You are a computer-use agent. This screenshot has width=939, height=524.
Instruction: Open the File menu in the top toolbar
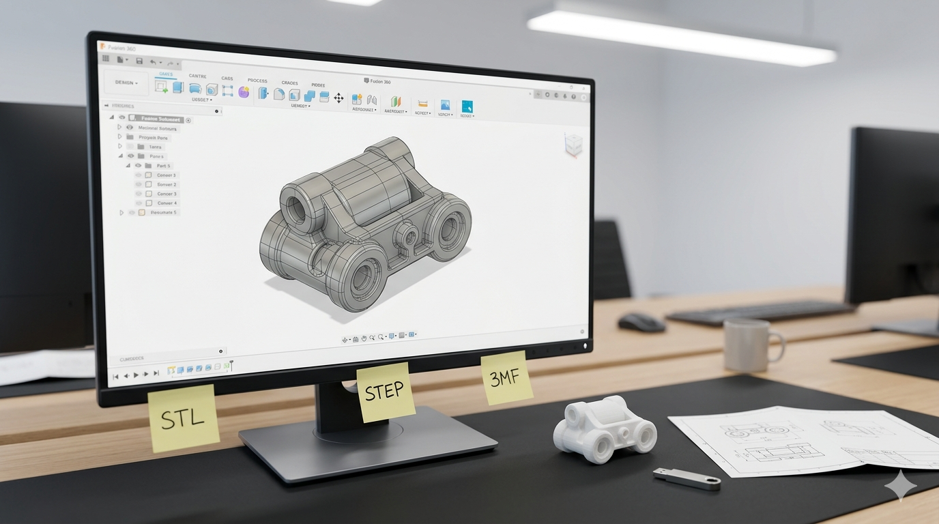tap(121, 59)
